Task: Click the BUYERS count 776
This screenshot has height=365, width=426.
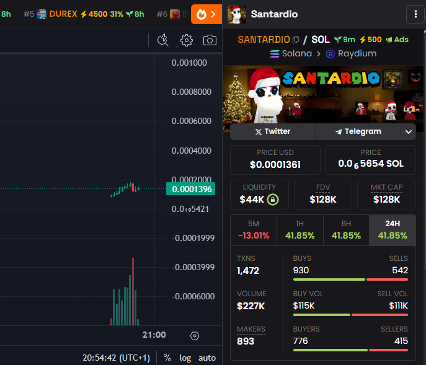Action: (x=301, y=341)
